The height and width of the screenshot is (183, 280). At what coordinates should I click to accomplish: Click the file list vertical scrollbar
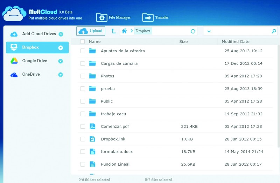pyautogui.click(x=279, y=96)
